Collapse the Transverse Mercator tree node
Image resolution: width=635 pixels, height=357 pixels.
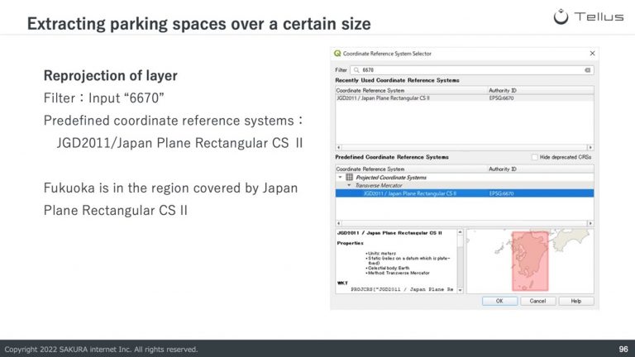click(349, 185)
